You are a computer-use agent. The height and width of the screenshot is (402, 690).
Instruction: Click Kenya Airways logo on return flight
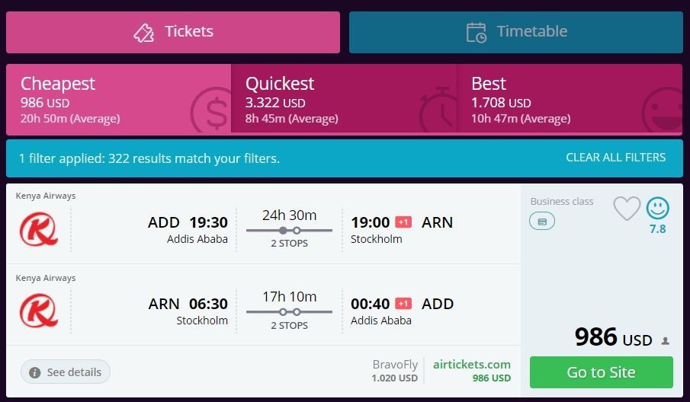(x=38, y=311)
